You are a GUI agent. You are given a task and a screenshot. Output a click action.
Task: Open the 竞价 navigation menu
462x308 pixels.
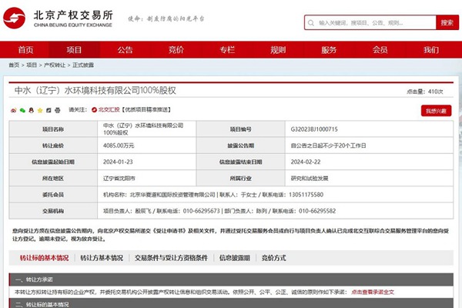[x=176, y=49]
